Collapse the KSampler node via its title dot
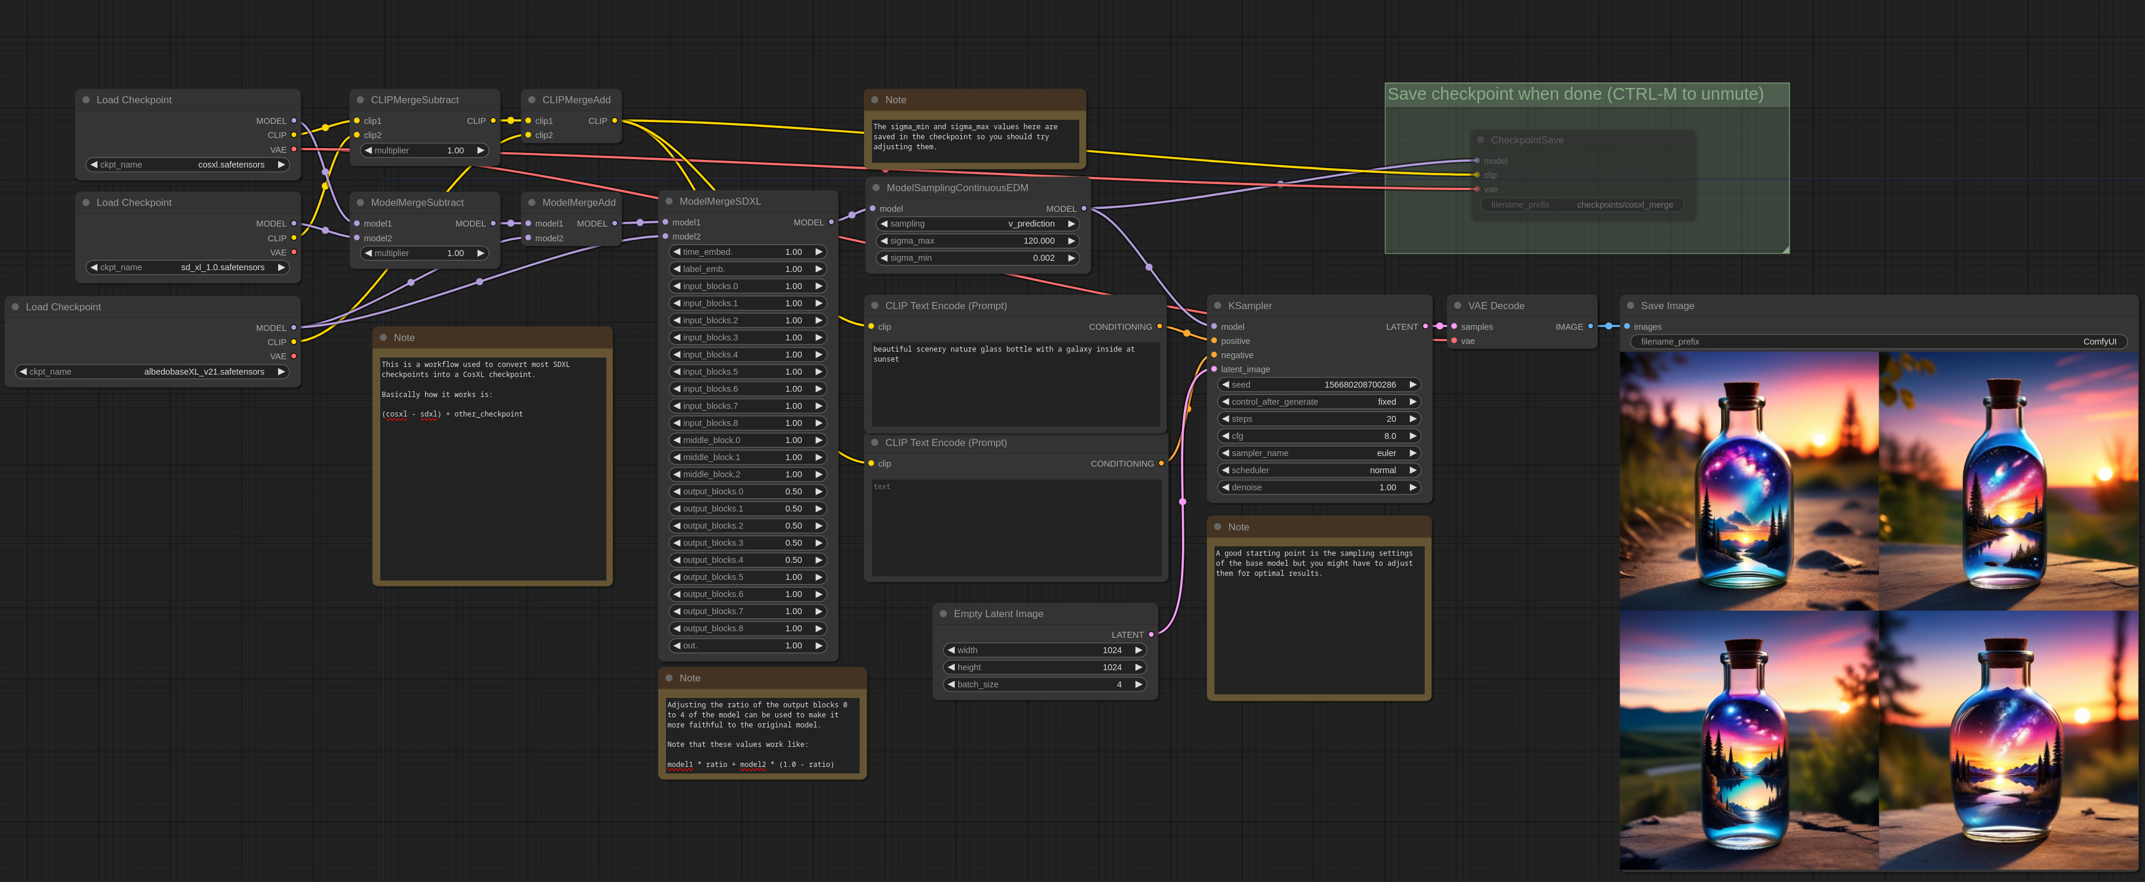The height and width of the screenshot is (882, 2145). pyautogui.click(x=1218, y=306)
